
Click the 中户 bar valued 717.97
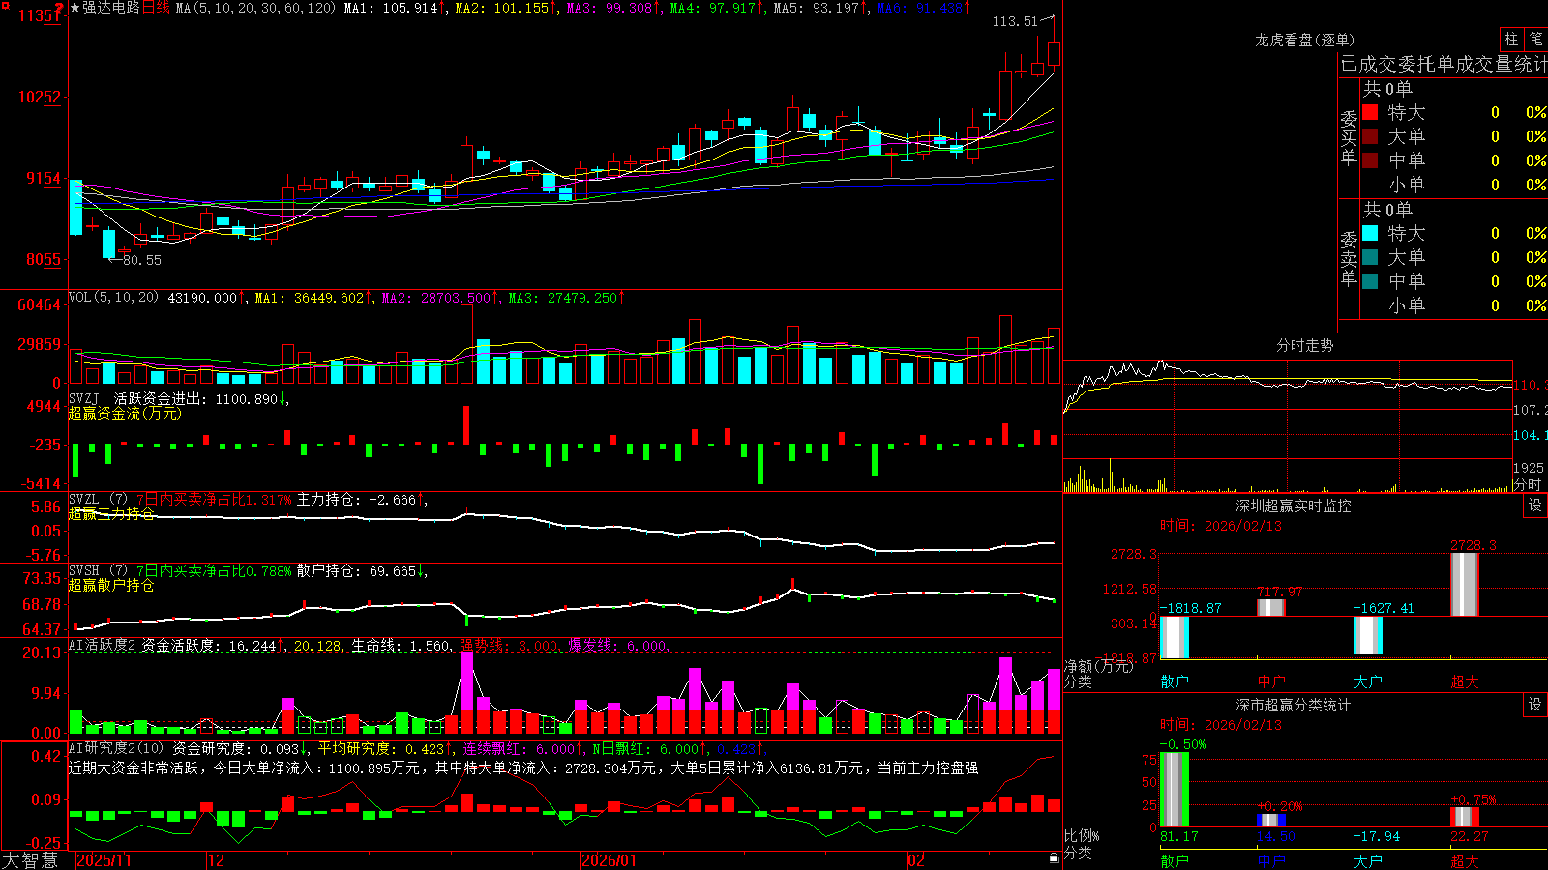[1271, 607]
